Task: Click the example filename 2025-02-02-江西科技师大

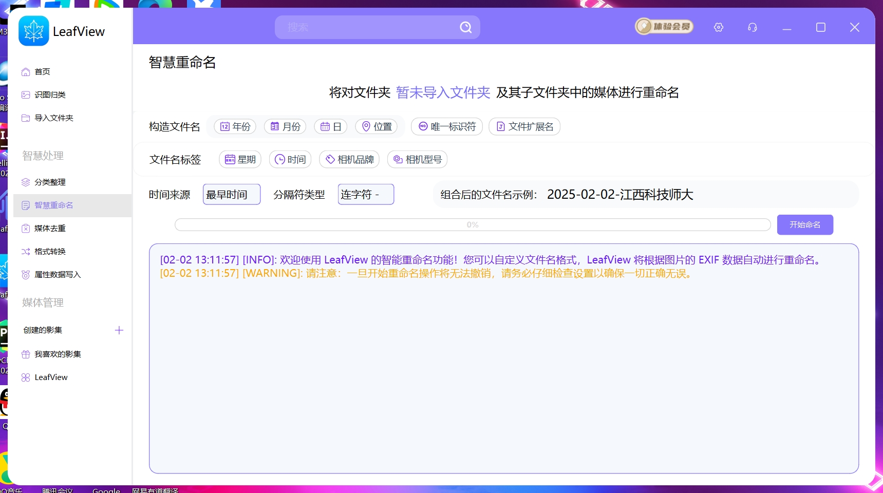Action: [x=620, y=194]
